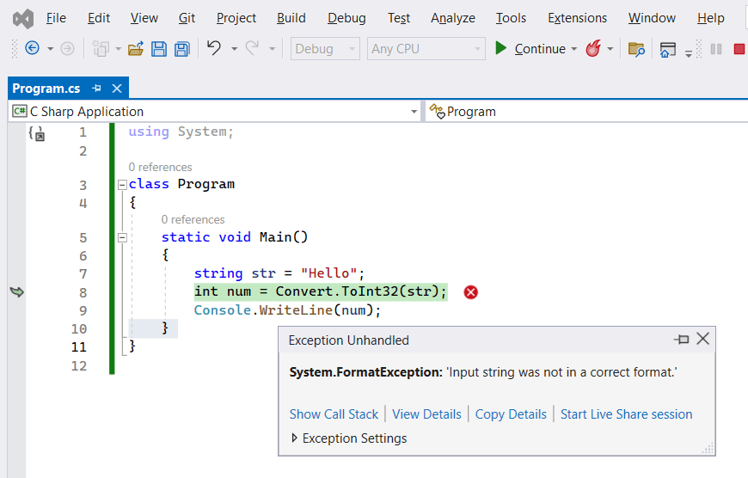Open the Edit menu
Image resolution: width=748 pixels, height=478 pixels.
click(x=99, y=18)
